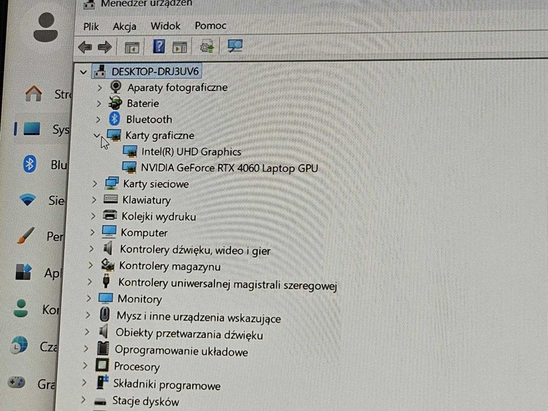Click the speaker icon beside Obiekty przetwarzania
The width and height of the screenshot is (548, 411).
click(103, 331)
